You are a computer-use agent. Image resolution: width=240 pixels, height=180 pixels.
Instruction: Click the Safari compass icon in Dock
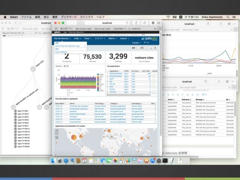(x=66, y=160)
